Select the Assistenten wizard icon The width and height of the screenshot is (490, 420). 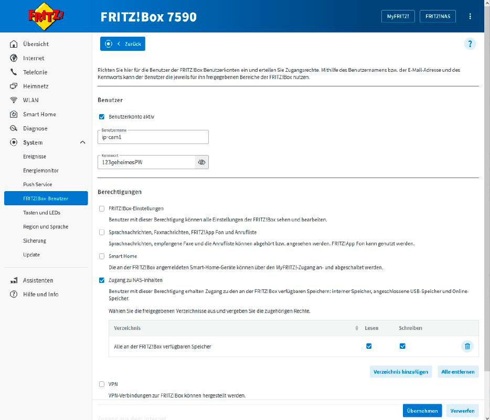(x=13, y=280)
